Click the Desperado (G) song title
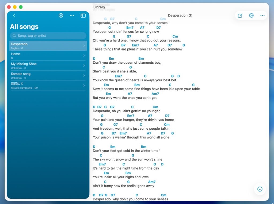Screen dimensions: 274x204 tap(180, 16)
